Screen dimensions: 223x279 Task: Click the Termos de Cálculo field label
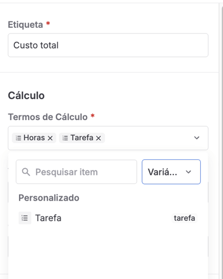pyautogui.click(x=48, y=117)
